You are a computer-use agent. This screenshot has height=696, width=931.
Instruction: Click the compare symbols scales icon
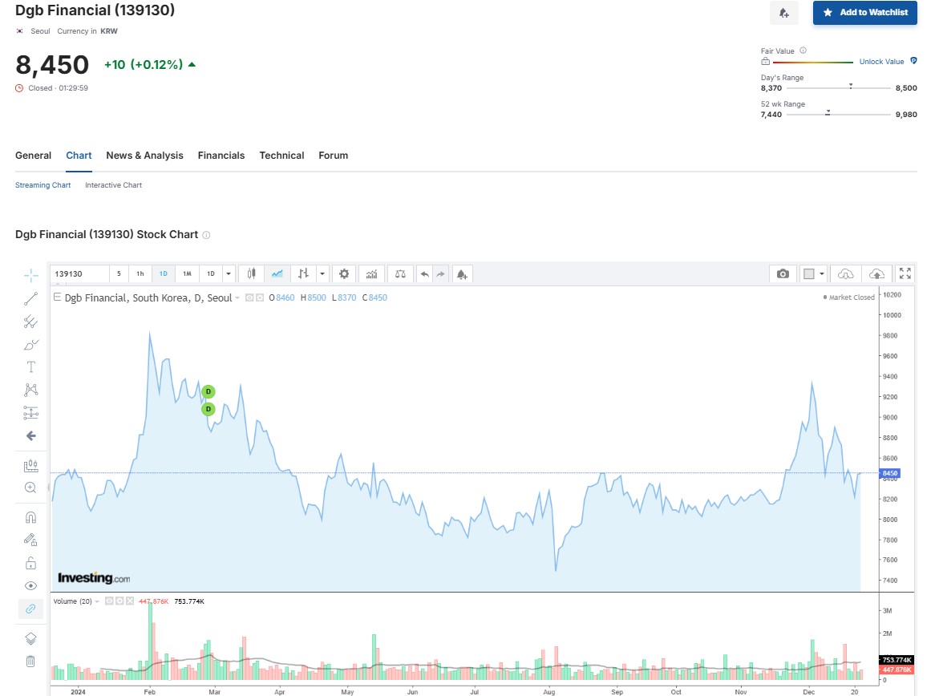pyautogui.click(x=400, y=273)
